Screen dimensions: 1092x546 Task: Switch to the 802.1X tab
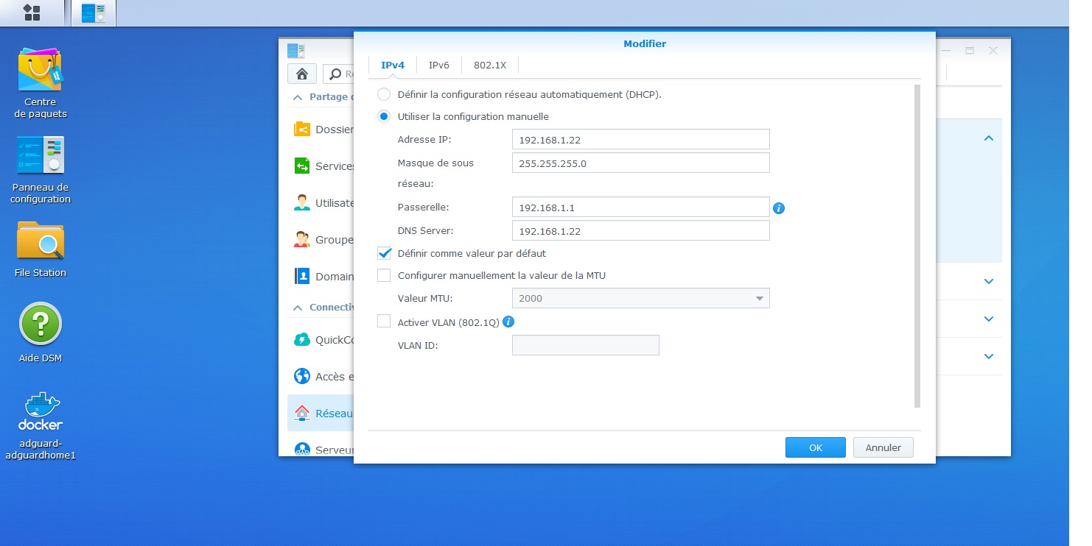[x=489, y=65]
